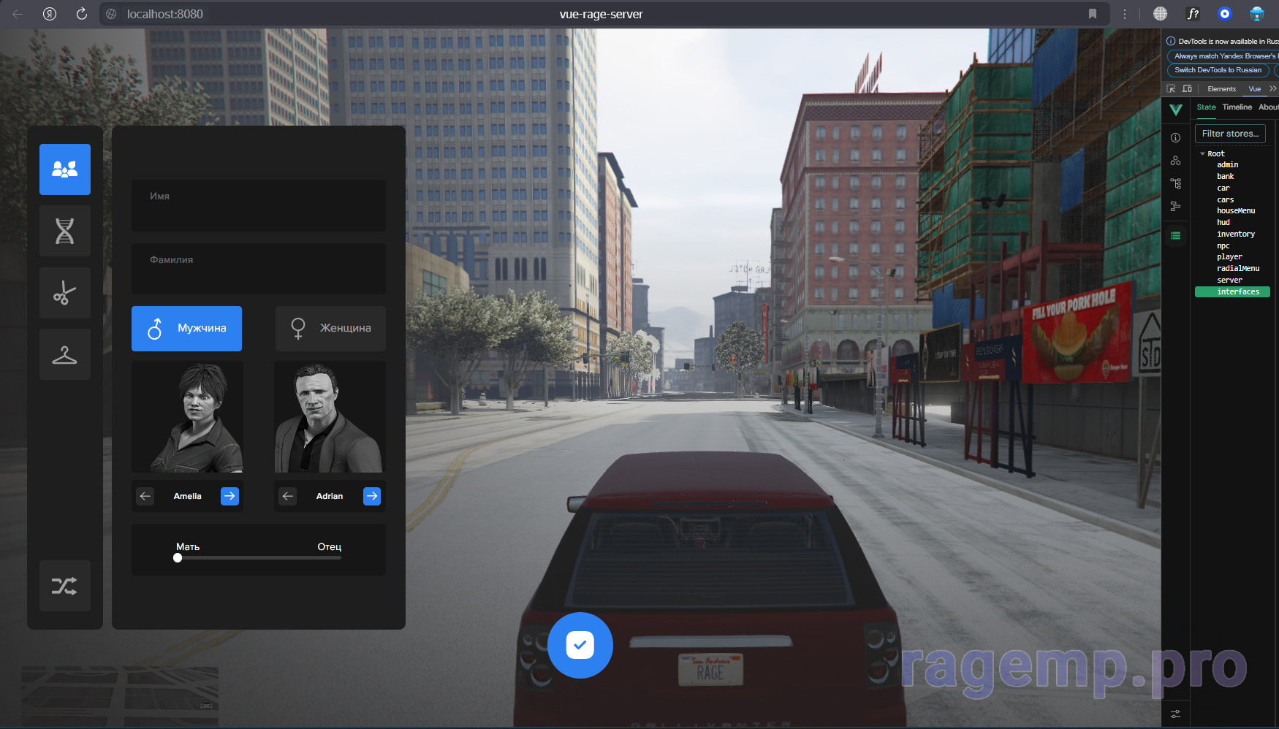Open the DNA genetics tab

65,231
